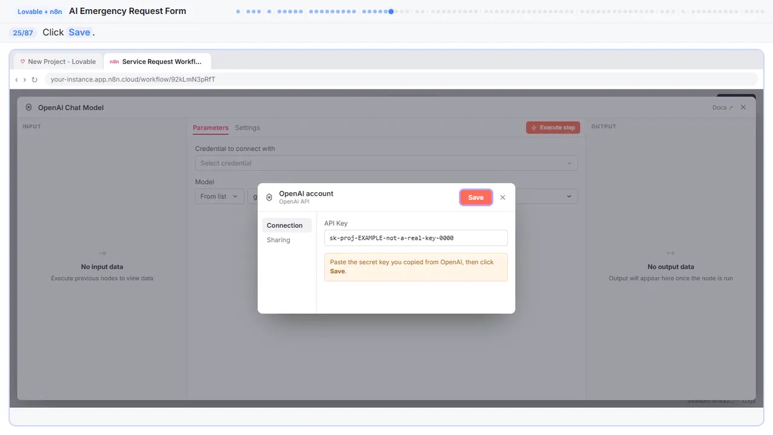Image resolution: width=773 pixels, height=435 pixels.
Task: Click the Save button in OpenAI account dialog
Action: tap(476, 198)
